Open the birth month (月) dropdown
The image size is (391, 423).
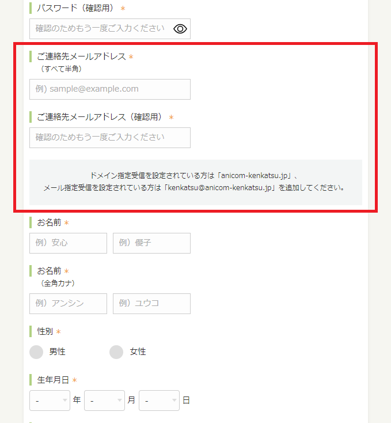[x=105, y=401]
